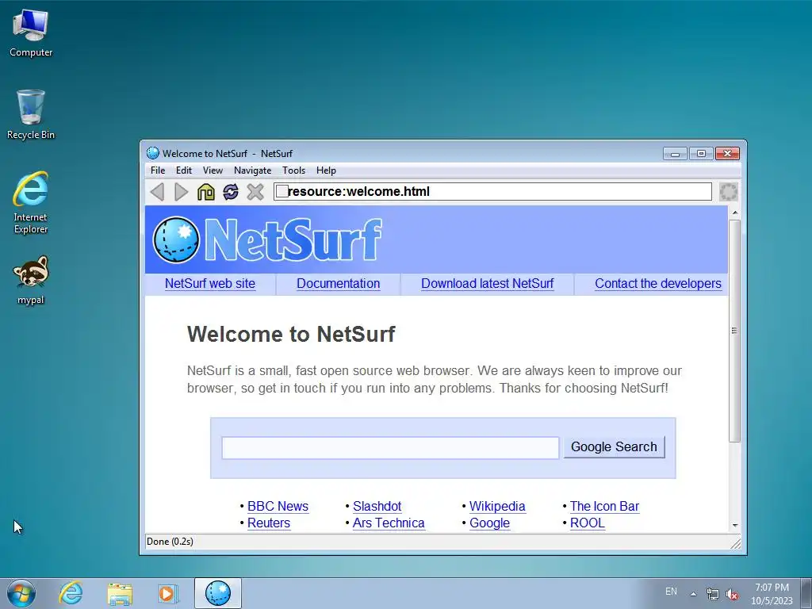Click the "Done (0.2s)" status text
The image size is (812, 609).
(x=170, y=542)
